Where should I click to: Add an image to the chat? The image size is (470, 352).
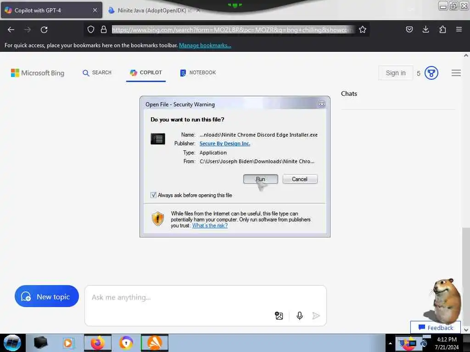(x=279, y=315)
